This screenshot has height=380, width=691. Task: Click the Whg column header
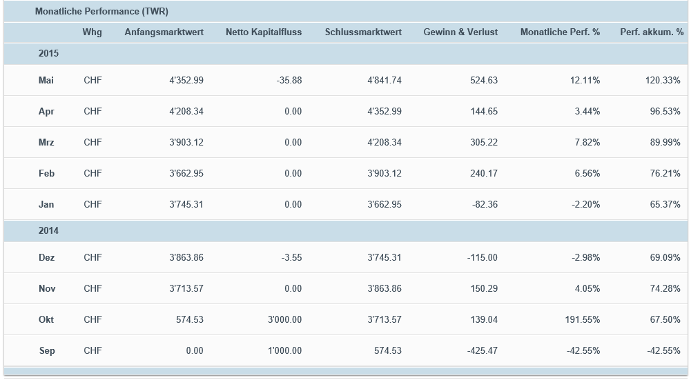92,32
